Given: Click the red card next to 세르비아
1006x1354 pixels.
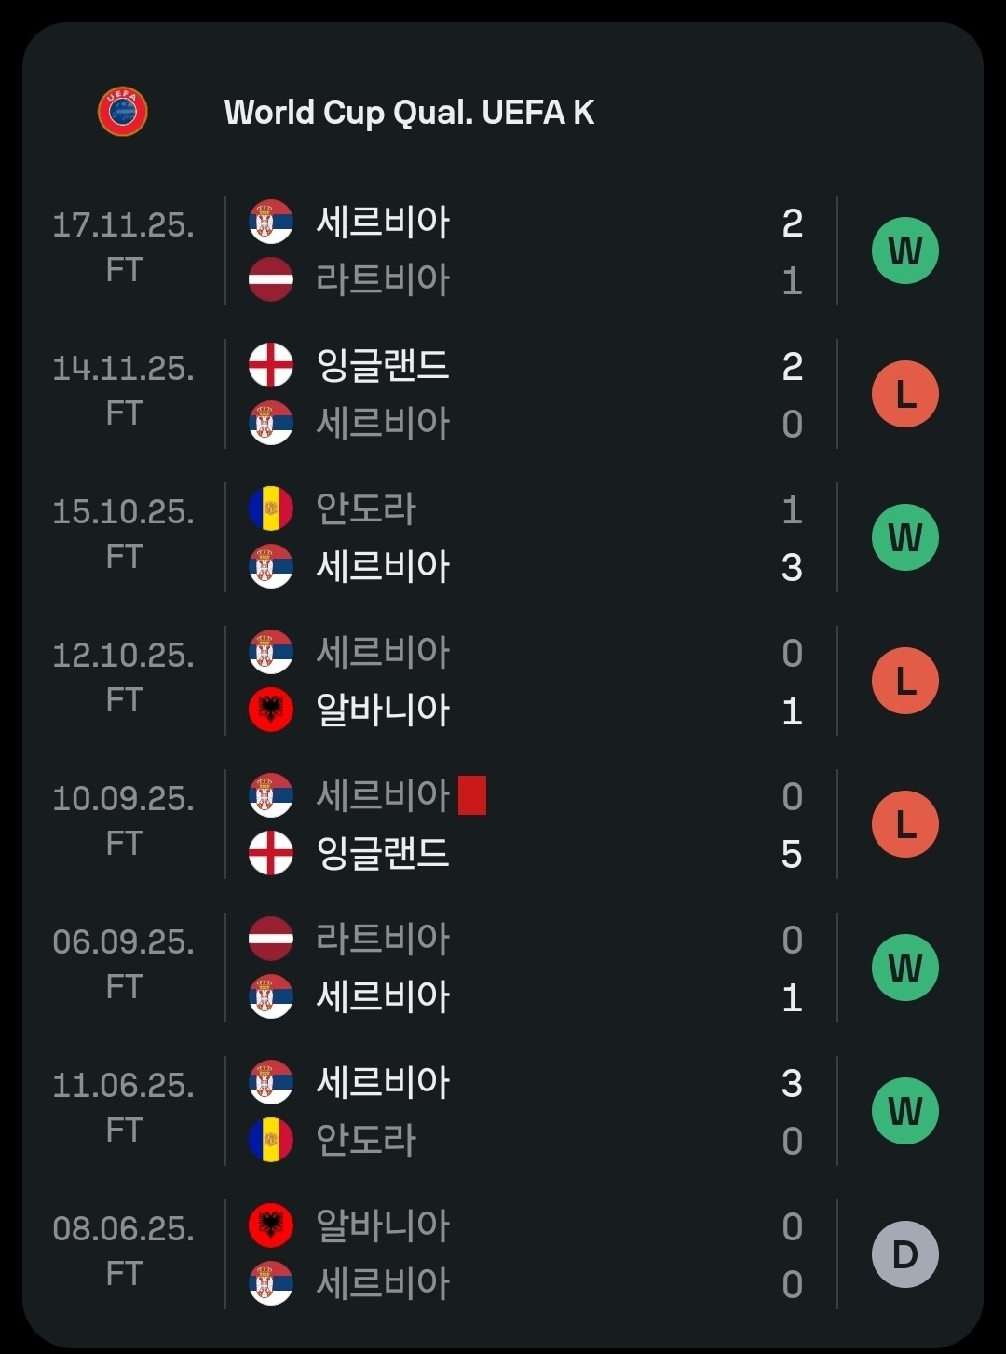Looking at the screenshot, I should tap(472, 795).
